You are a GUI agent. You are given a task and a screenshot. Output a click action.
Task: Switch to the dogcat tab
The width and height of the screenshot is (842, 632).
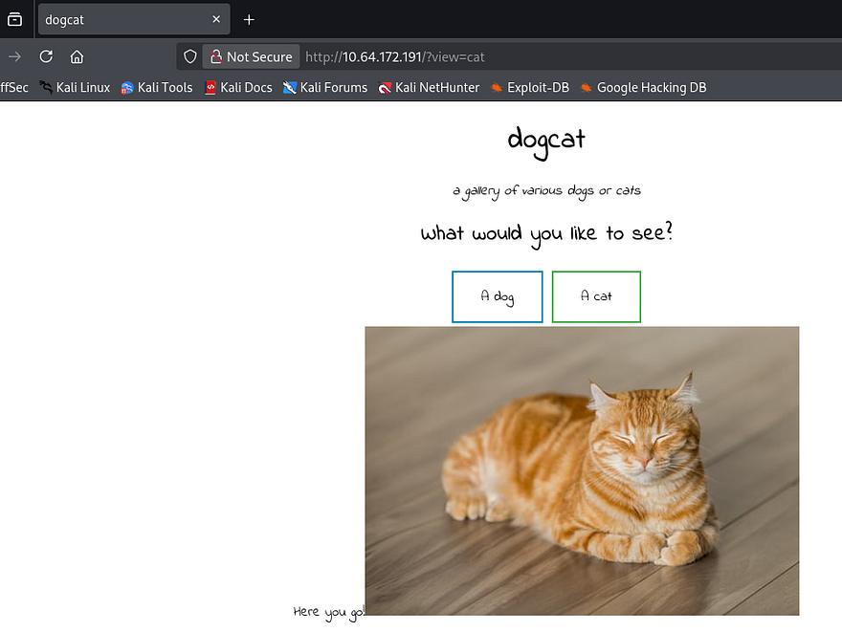click(x=115, y=19)
